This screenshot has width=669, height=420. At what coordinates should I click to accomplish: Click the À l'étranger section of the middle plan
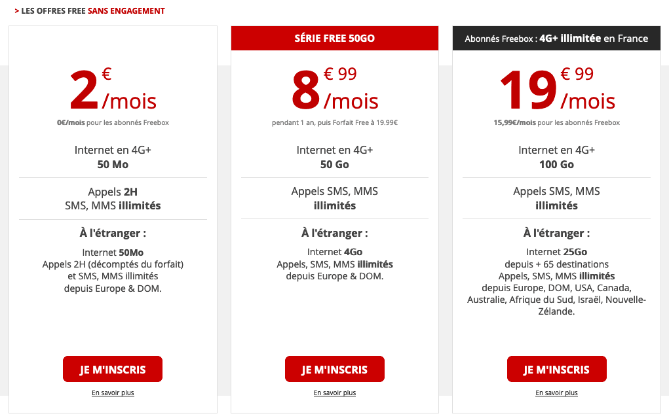point(334,233)
